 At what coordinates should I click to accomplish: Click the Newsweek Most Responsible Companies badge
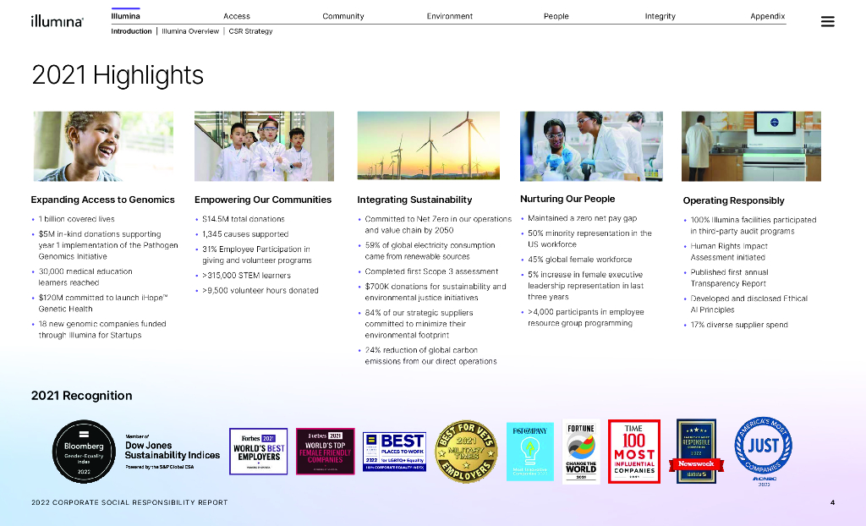tap(697, 452)
